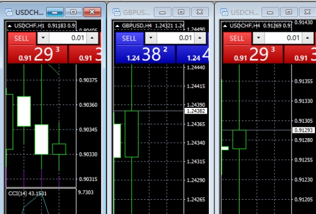This screenshot has height=214, width=316.
Task: Click the volume field on USDCHF,H1 chart
Action: (x=68, y=38)
